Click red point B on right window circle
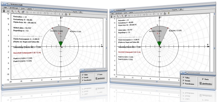The height and width of the screenshot is (102, 217). click(x=168, y=28)
